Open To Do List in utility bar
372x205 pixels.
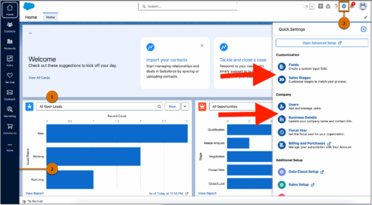pyautogui.click(x=32, y=202)
